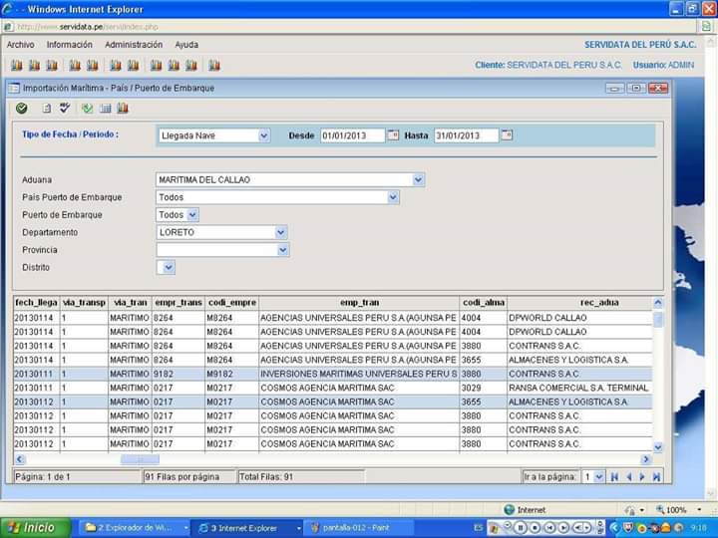Open the Información menu
This screenshot has width=718, height=538.
[69, 45]
